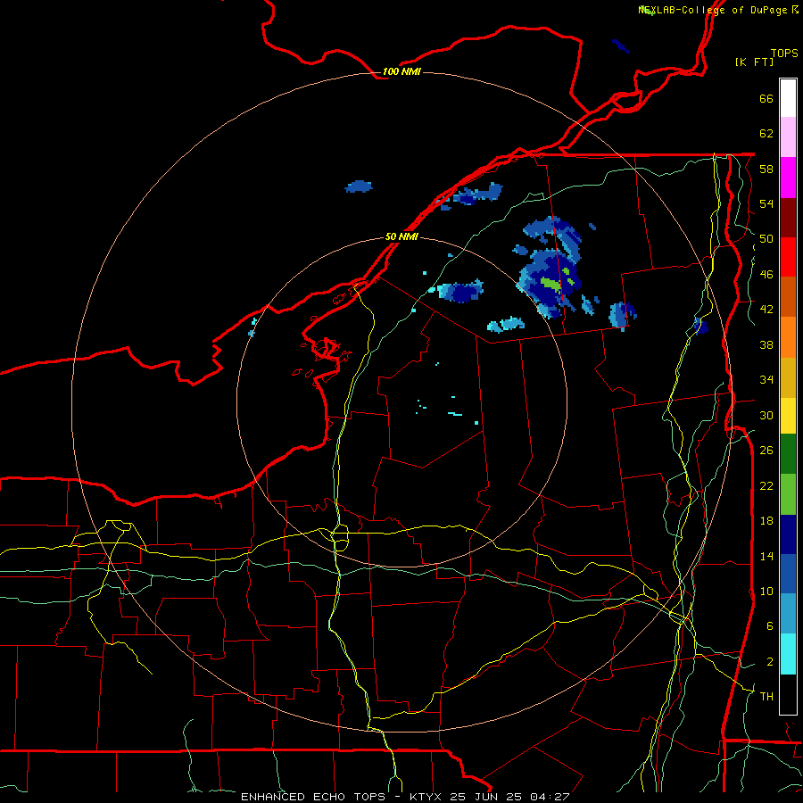
Task: Click the 50 legend value on the scale
Action: (x=766, y=239)
